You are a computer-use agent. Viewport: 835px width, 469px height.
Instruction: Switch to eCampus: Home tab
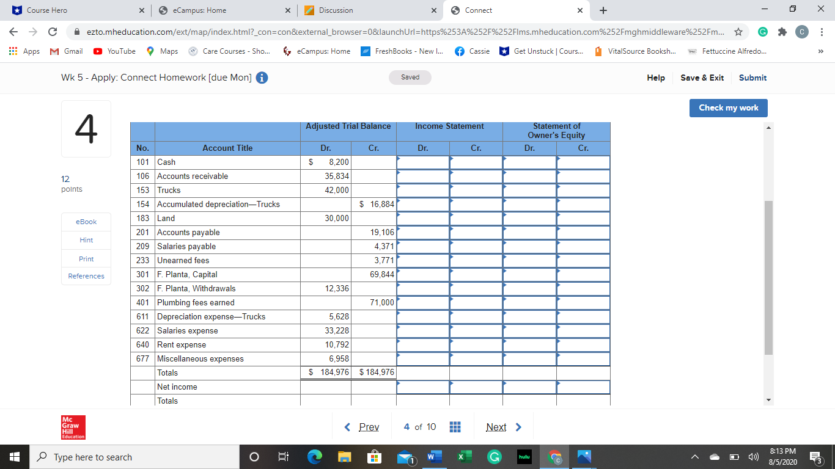tap(224, 10)
